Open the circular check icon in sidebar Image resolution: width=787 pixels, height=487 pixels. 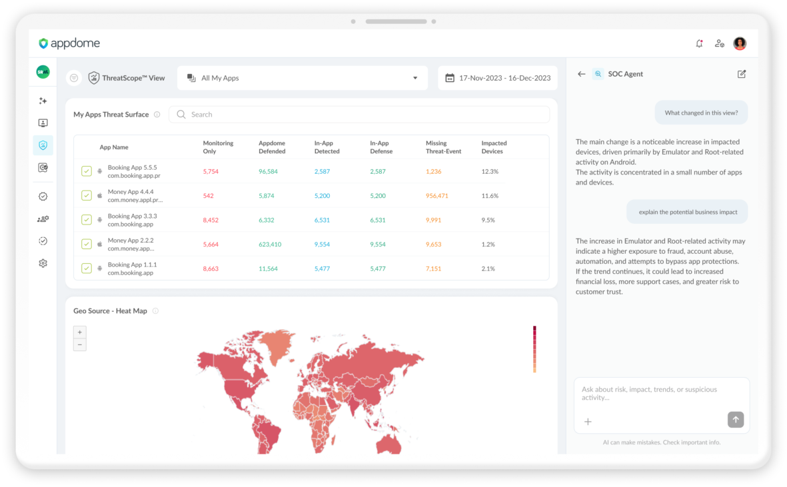(x=43, y=241)
